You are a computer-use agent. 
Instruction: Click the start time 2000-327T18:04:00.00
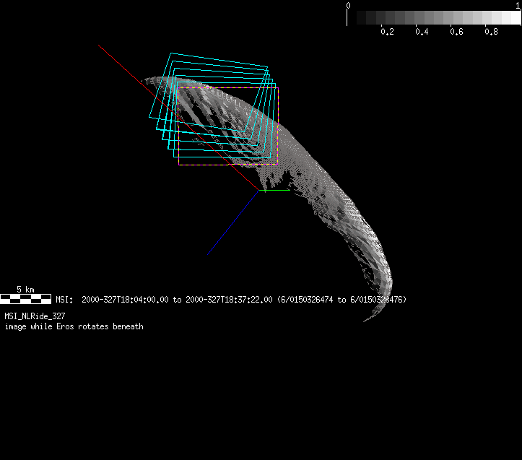(x=125, y=299)
